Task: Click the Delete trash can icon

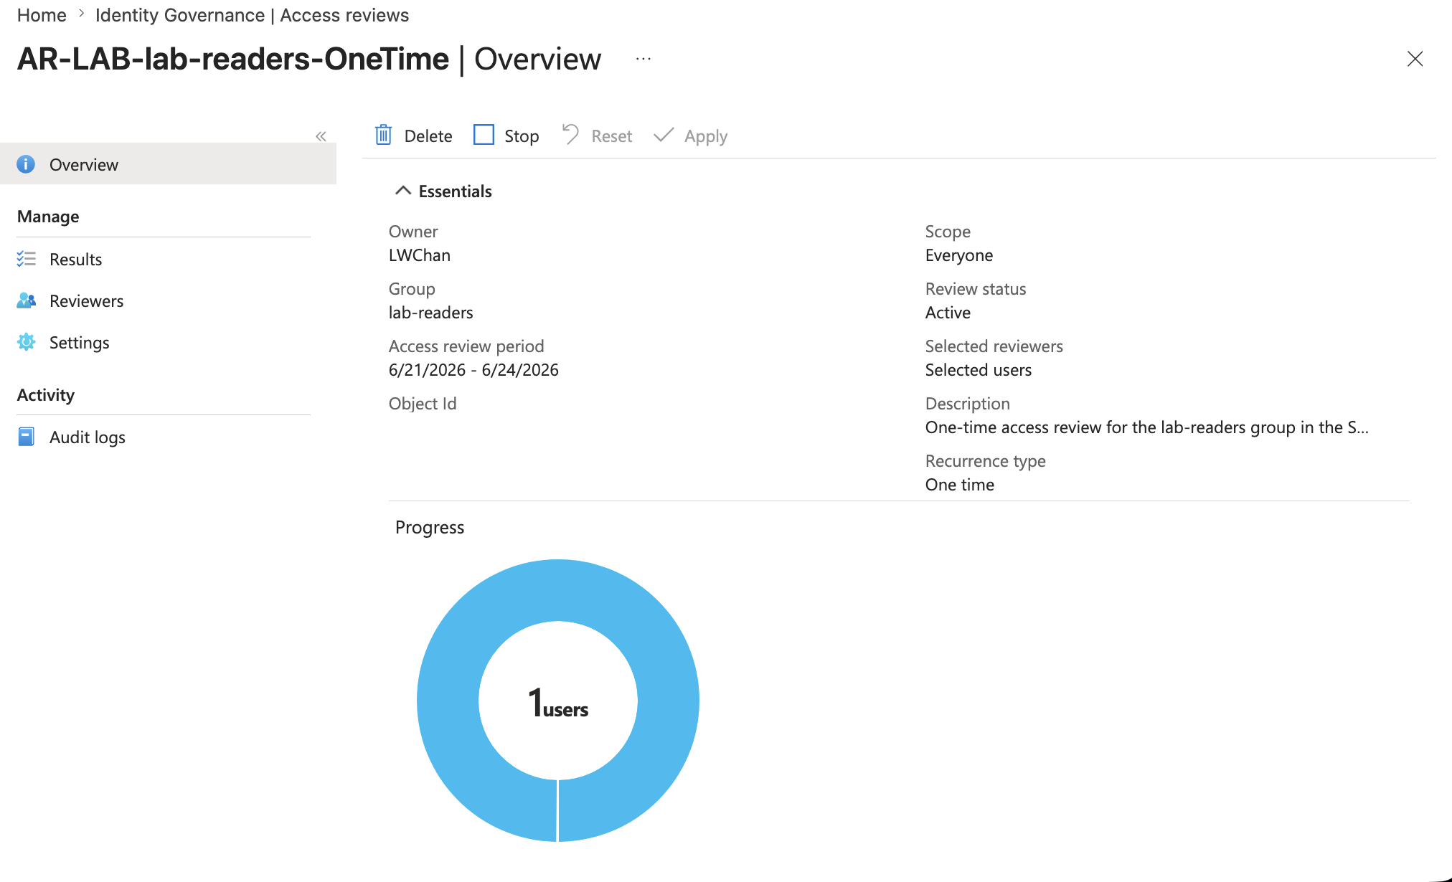Action: [x=384, y=135]
